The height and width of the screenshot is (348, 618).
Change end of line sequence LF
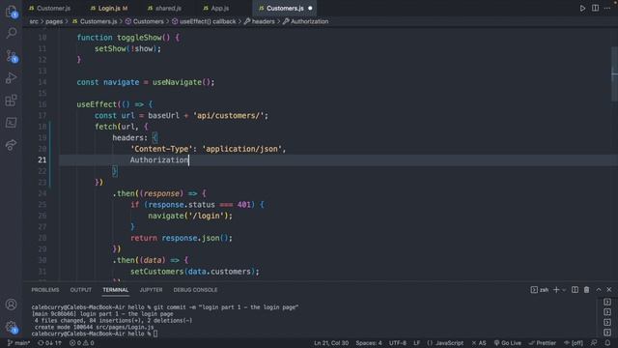[x=416, y=343]
